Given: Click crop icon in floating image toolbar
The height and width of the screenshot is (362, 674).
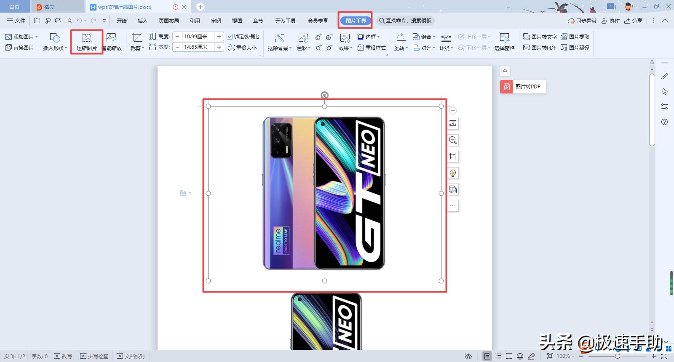Looking at the screenshot, I should tap(453, 157).
